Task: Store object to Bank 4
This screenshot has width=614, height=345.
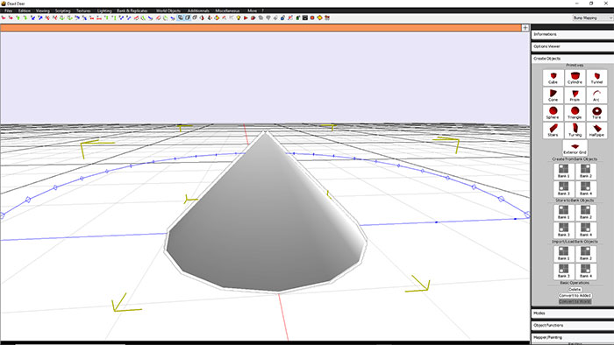Action: 585,229
